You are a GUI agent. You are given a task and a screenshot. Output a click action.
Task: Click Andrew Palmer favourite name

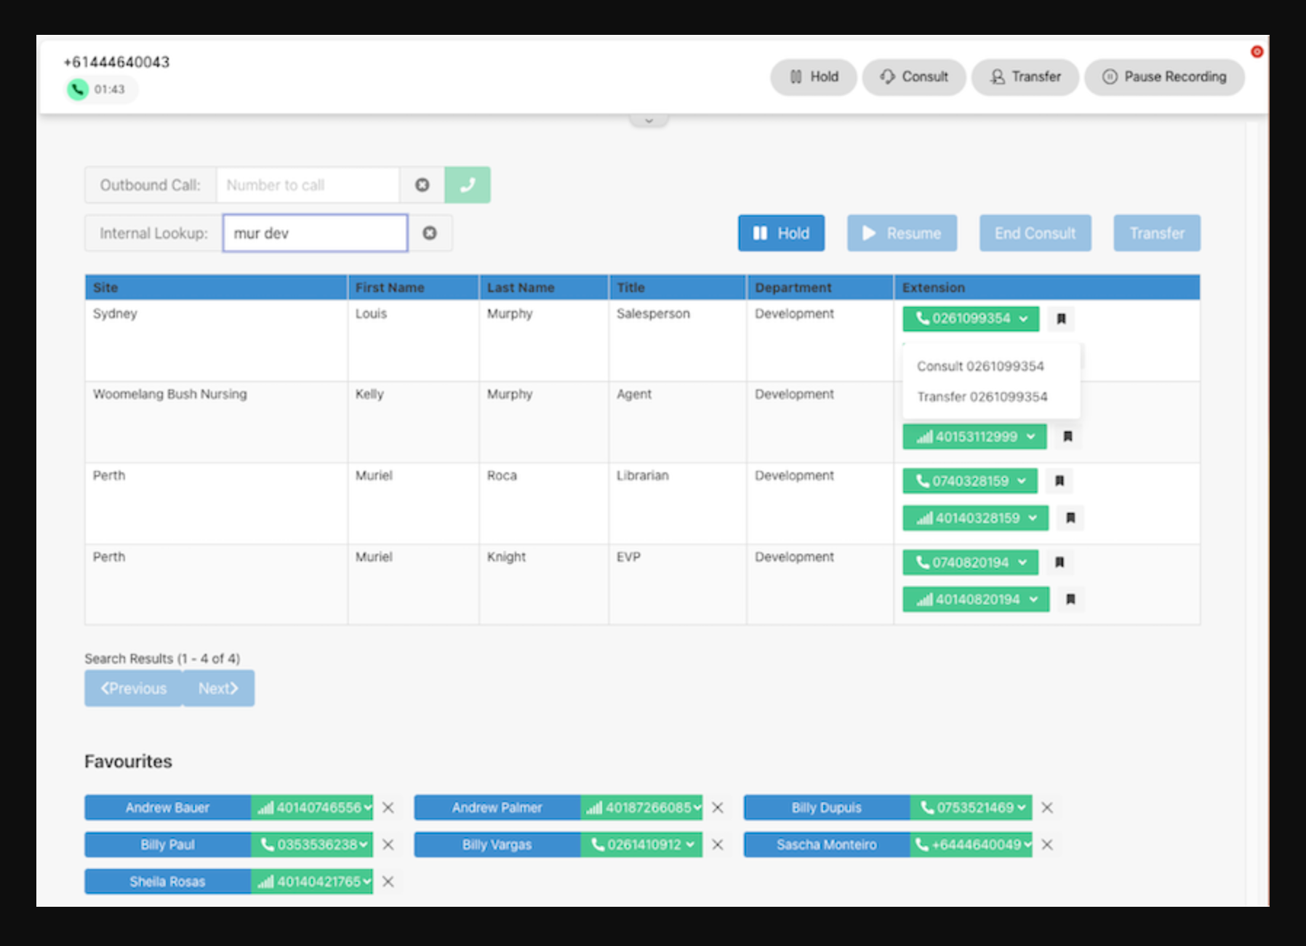pyautogui.click(x=497, y=808)
